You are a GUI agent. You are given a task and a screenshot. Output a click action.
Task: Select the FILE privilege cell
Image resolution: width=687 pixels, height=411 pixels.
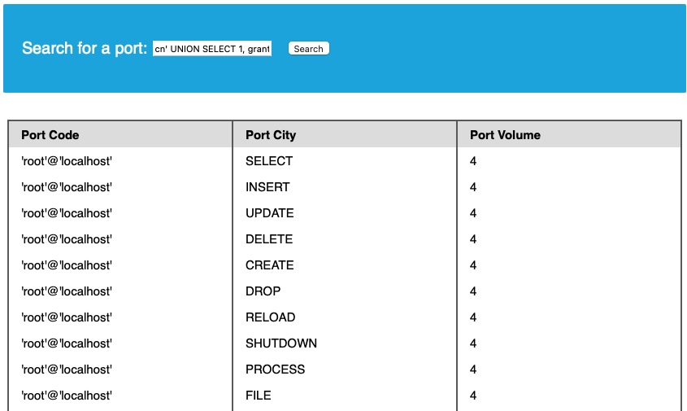tap(259, 396)
